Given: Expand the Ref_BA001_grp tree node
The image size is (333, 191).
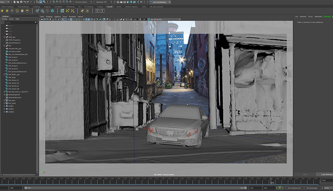Looking at the screenshot, I should tap(5, 75).
